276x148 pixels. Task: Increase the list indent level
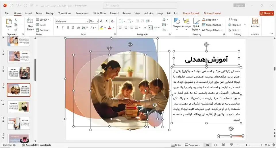(x=142, y=21)
